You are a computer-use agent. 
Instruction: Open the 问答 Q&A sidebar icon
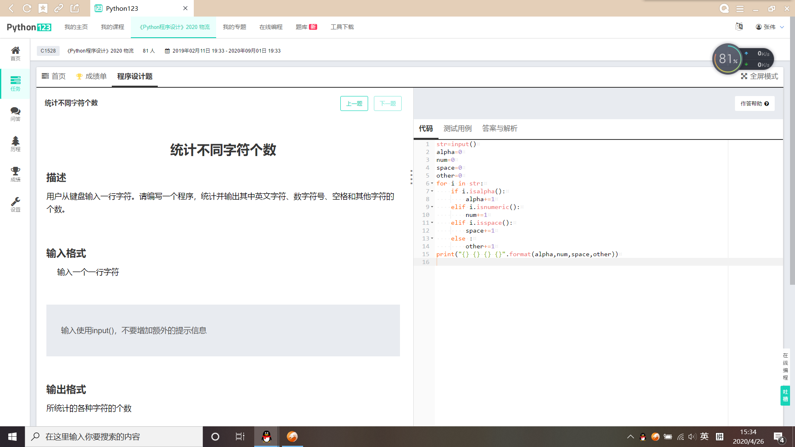[15, 113]
